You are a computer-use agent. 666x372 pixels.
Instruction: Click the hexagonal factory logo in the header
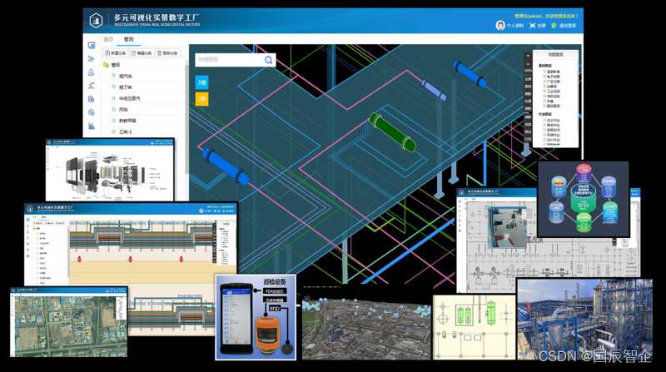(x=97, y=20)
